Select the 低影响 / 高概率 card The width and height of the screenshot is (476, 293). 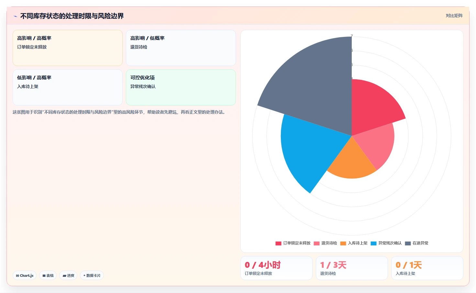[68, 87]
